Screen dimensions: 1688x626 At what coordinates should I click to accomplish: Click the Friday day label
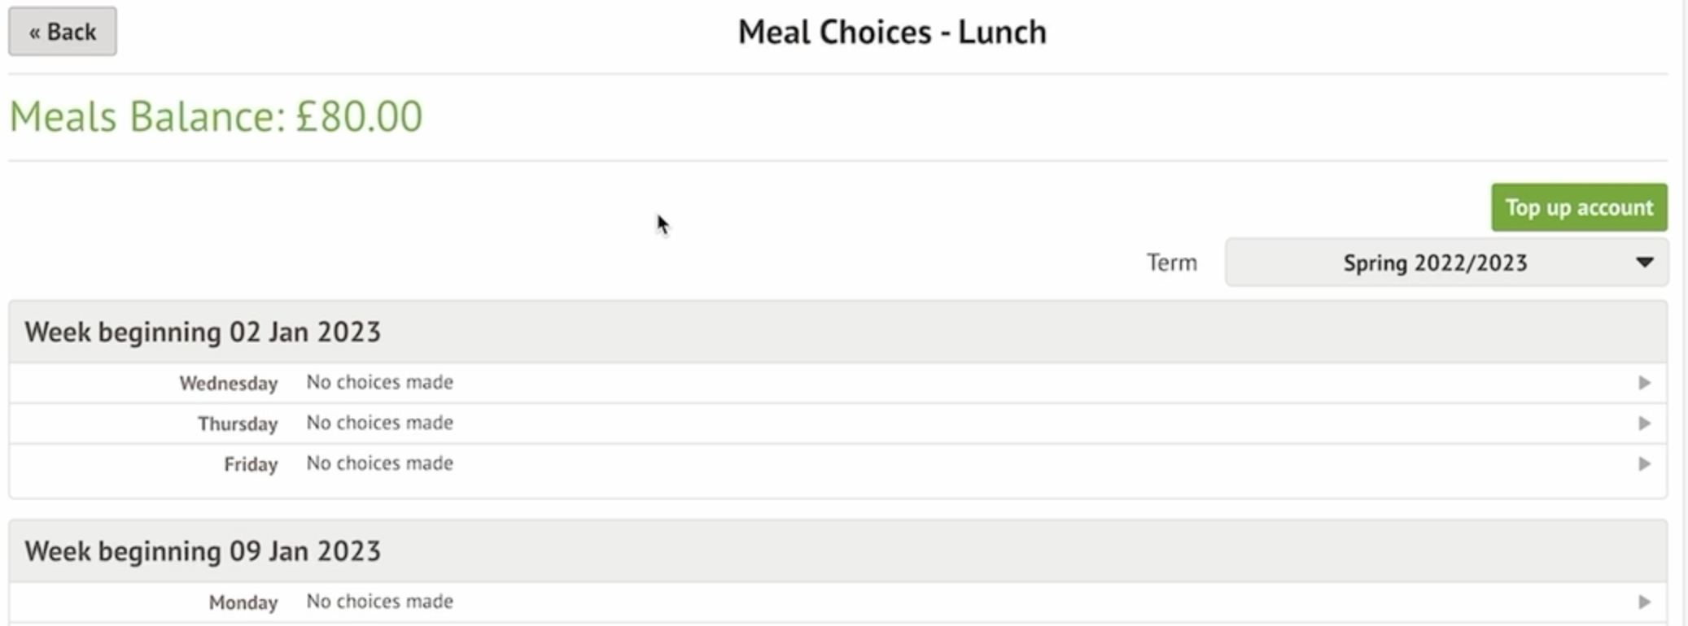[251, 464]
